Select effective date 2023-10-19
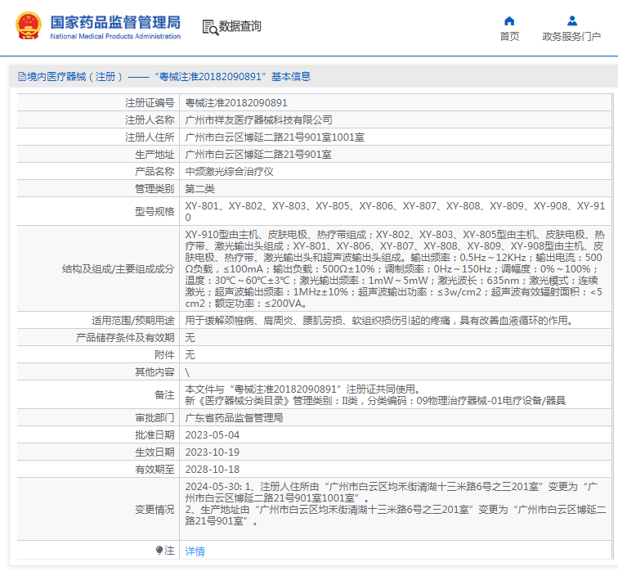The width and height of the screenshot is (618, 576). click(x=212, y=452)
